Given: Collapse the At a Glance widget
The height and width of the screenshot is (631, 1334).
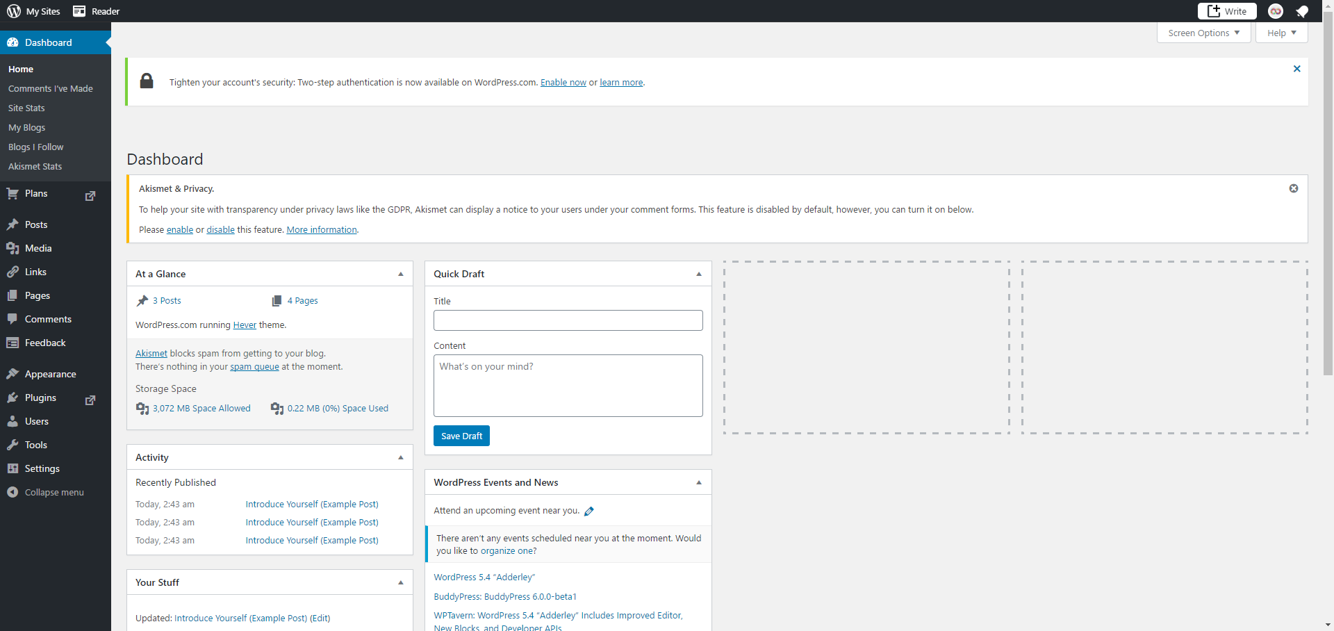Looking at the screenshot, I should tap(401, 274).
